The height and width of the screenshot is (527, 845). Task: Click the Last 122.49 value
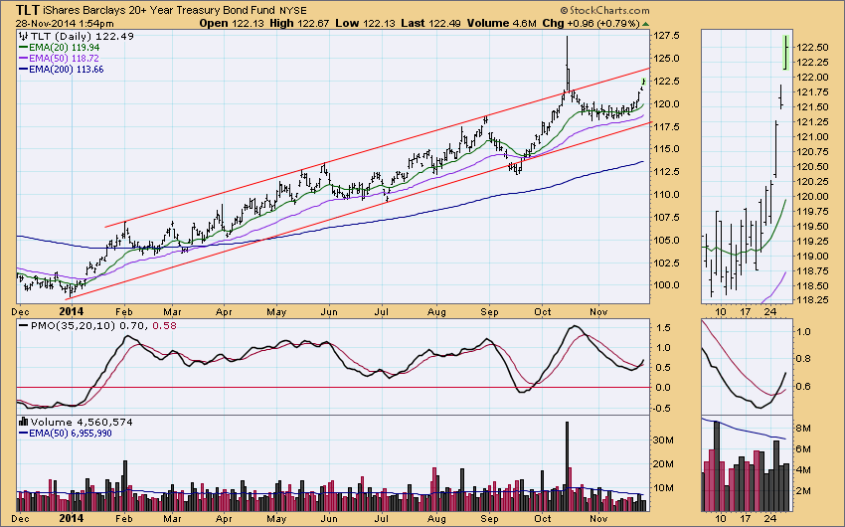click(x=430, y=23)
